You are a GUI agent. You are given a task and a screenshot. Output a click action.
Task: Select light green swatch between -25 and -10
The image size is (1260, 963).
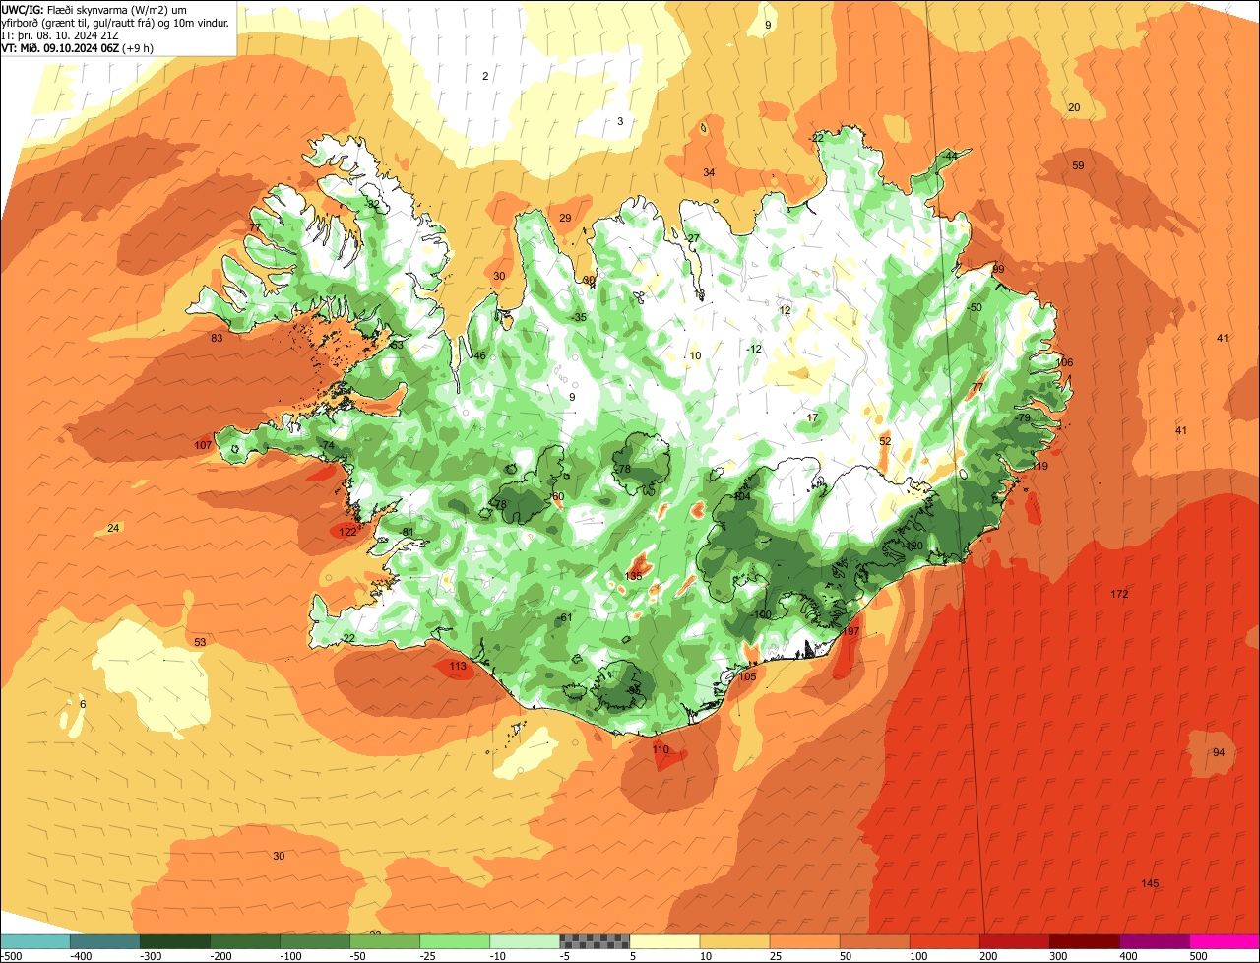click(455, 941)
